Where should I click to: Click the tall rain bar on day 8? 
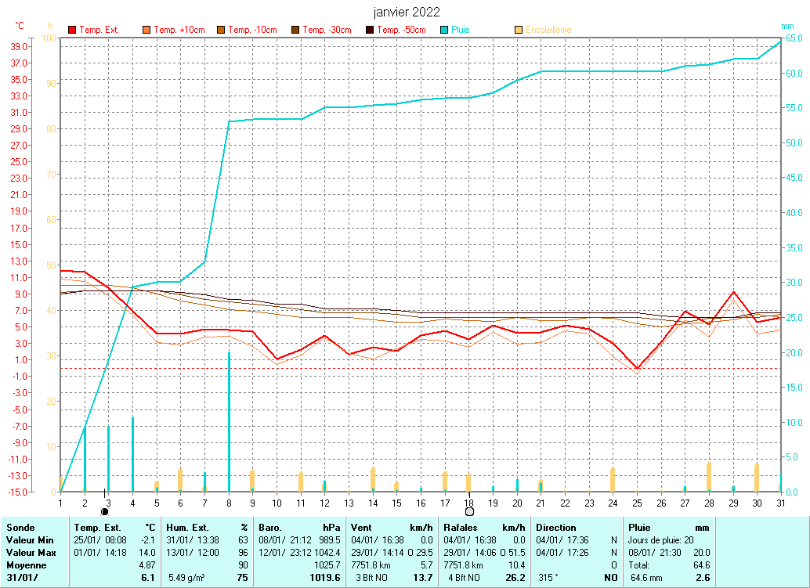click(229, 423)
